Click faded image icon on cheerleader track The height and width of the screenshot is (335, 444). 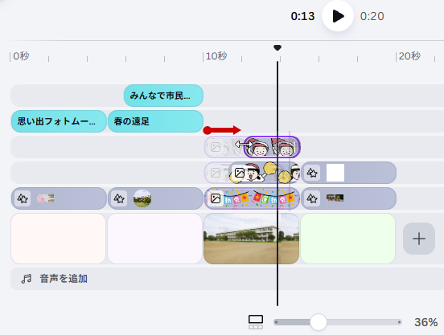click(216, 173)
